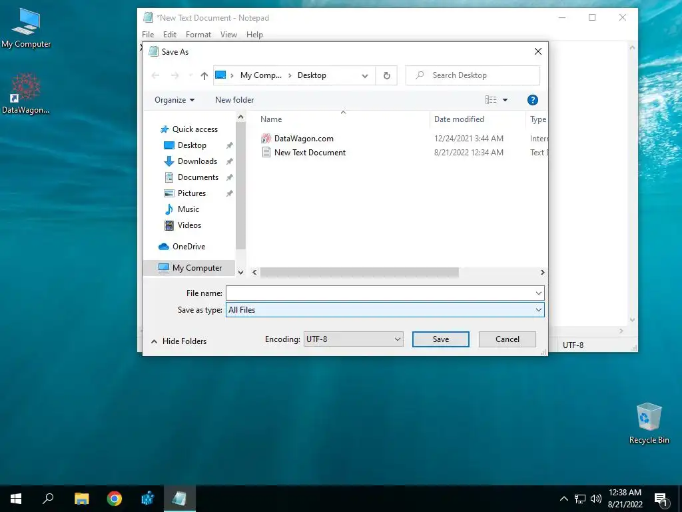682x512 pixels.
Task: Click the volume speaker tray icon
Action: coord(596,499)
